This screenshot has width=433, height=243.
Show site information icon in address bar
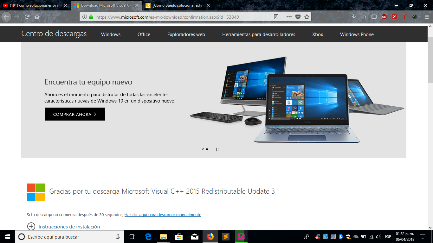(85, 17)
